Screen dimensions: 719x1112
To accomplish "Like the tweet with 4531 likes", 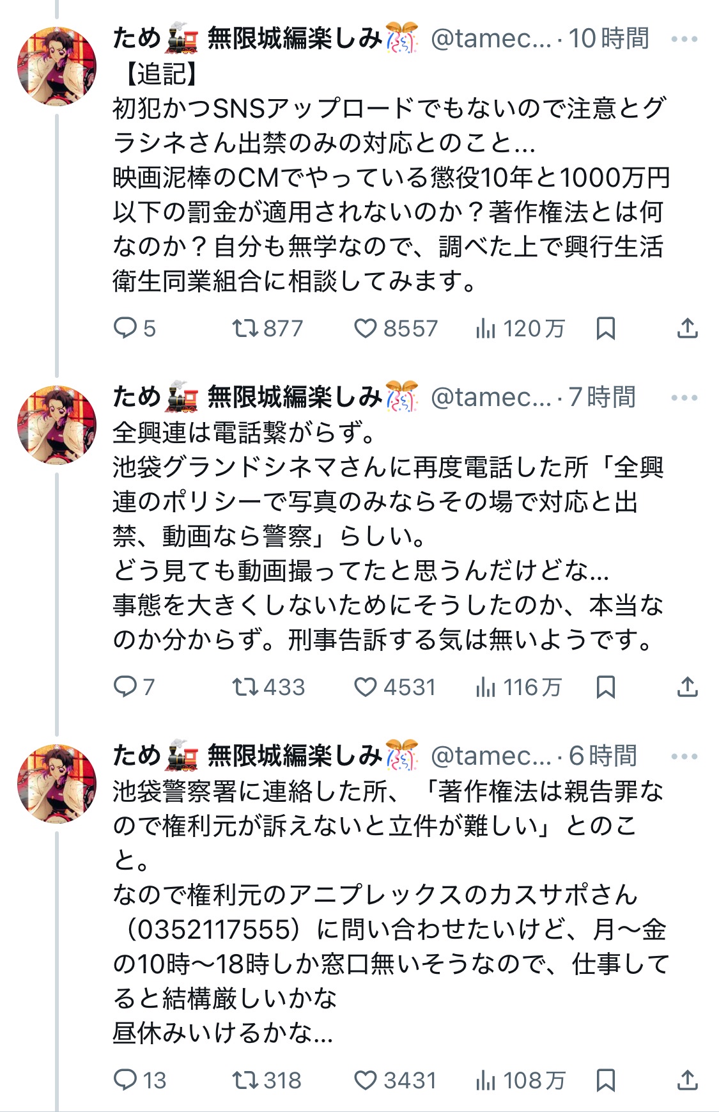I will point(366,687).
